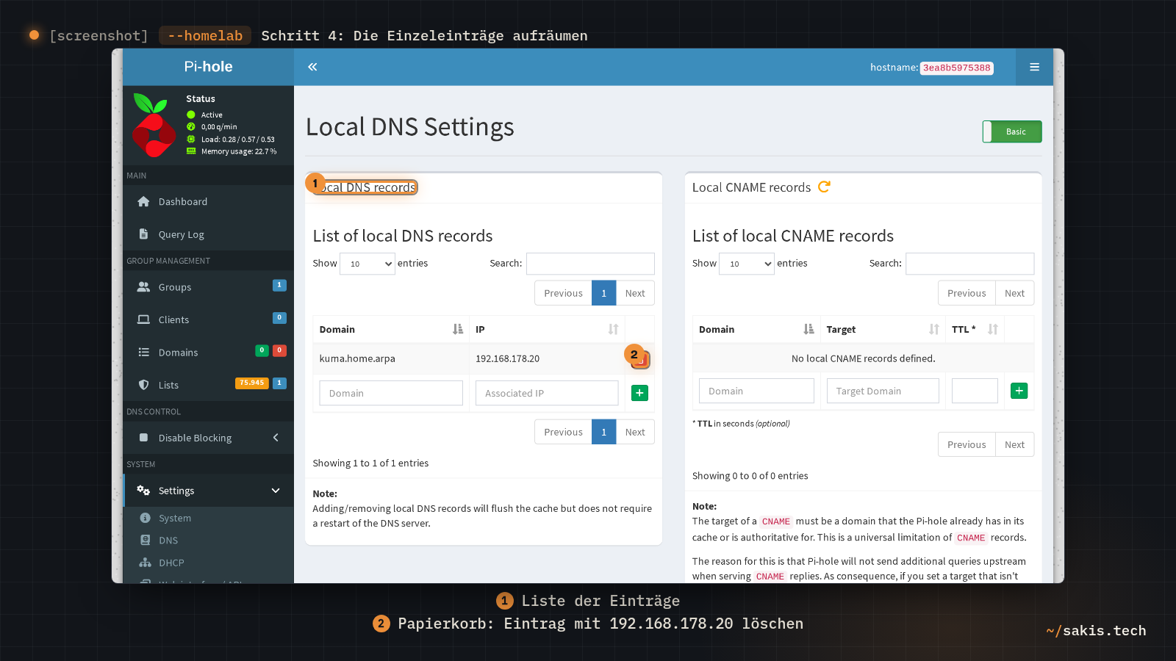Sort CNAME records by Domain column
1176x661 pixels.
pos(756,329)
